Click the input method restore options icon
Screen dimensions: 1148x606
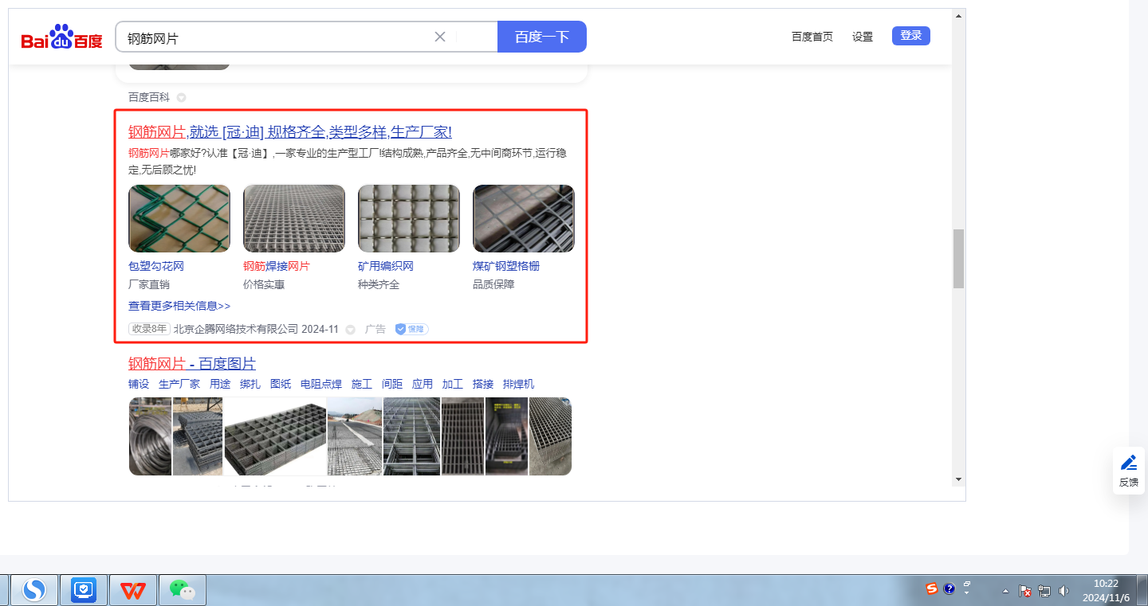point(967,584)
